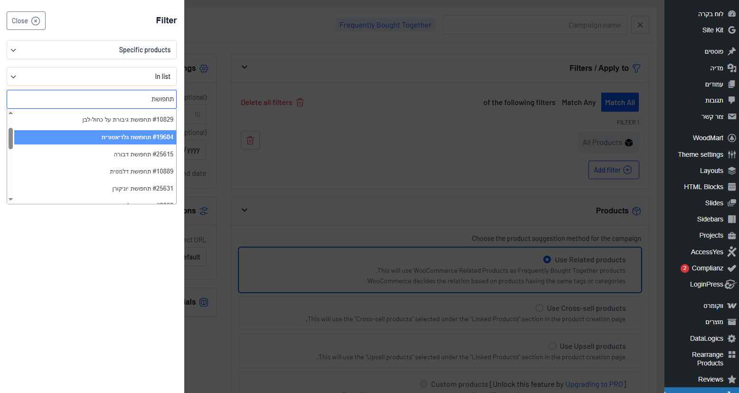
Task: Select Use Upsell products radio button
Action: [x=552, y=346]
